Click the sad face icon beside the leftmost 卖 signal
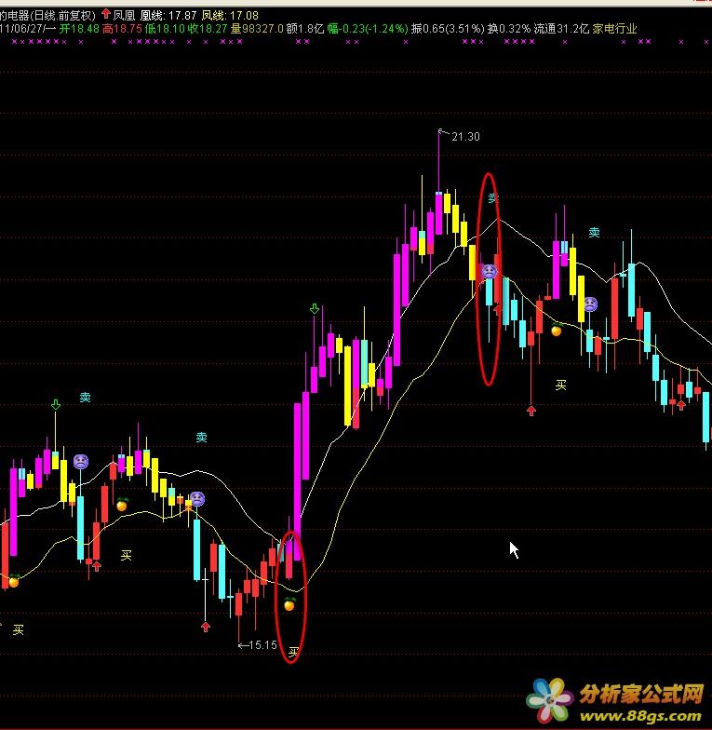The image size is (712, 730). (81, 462)
